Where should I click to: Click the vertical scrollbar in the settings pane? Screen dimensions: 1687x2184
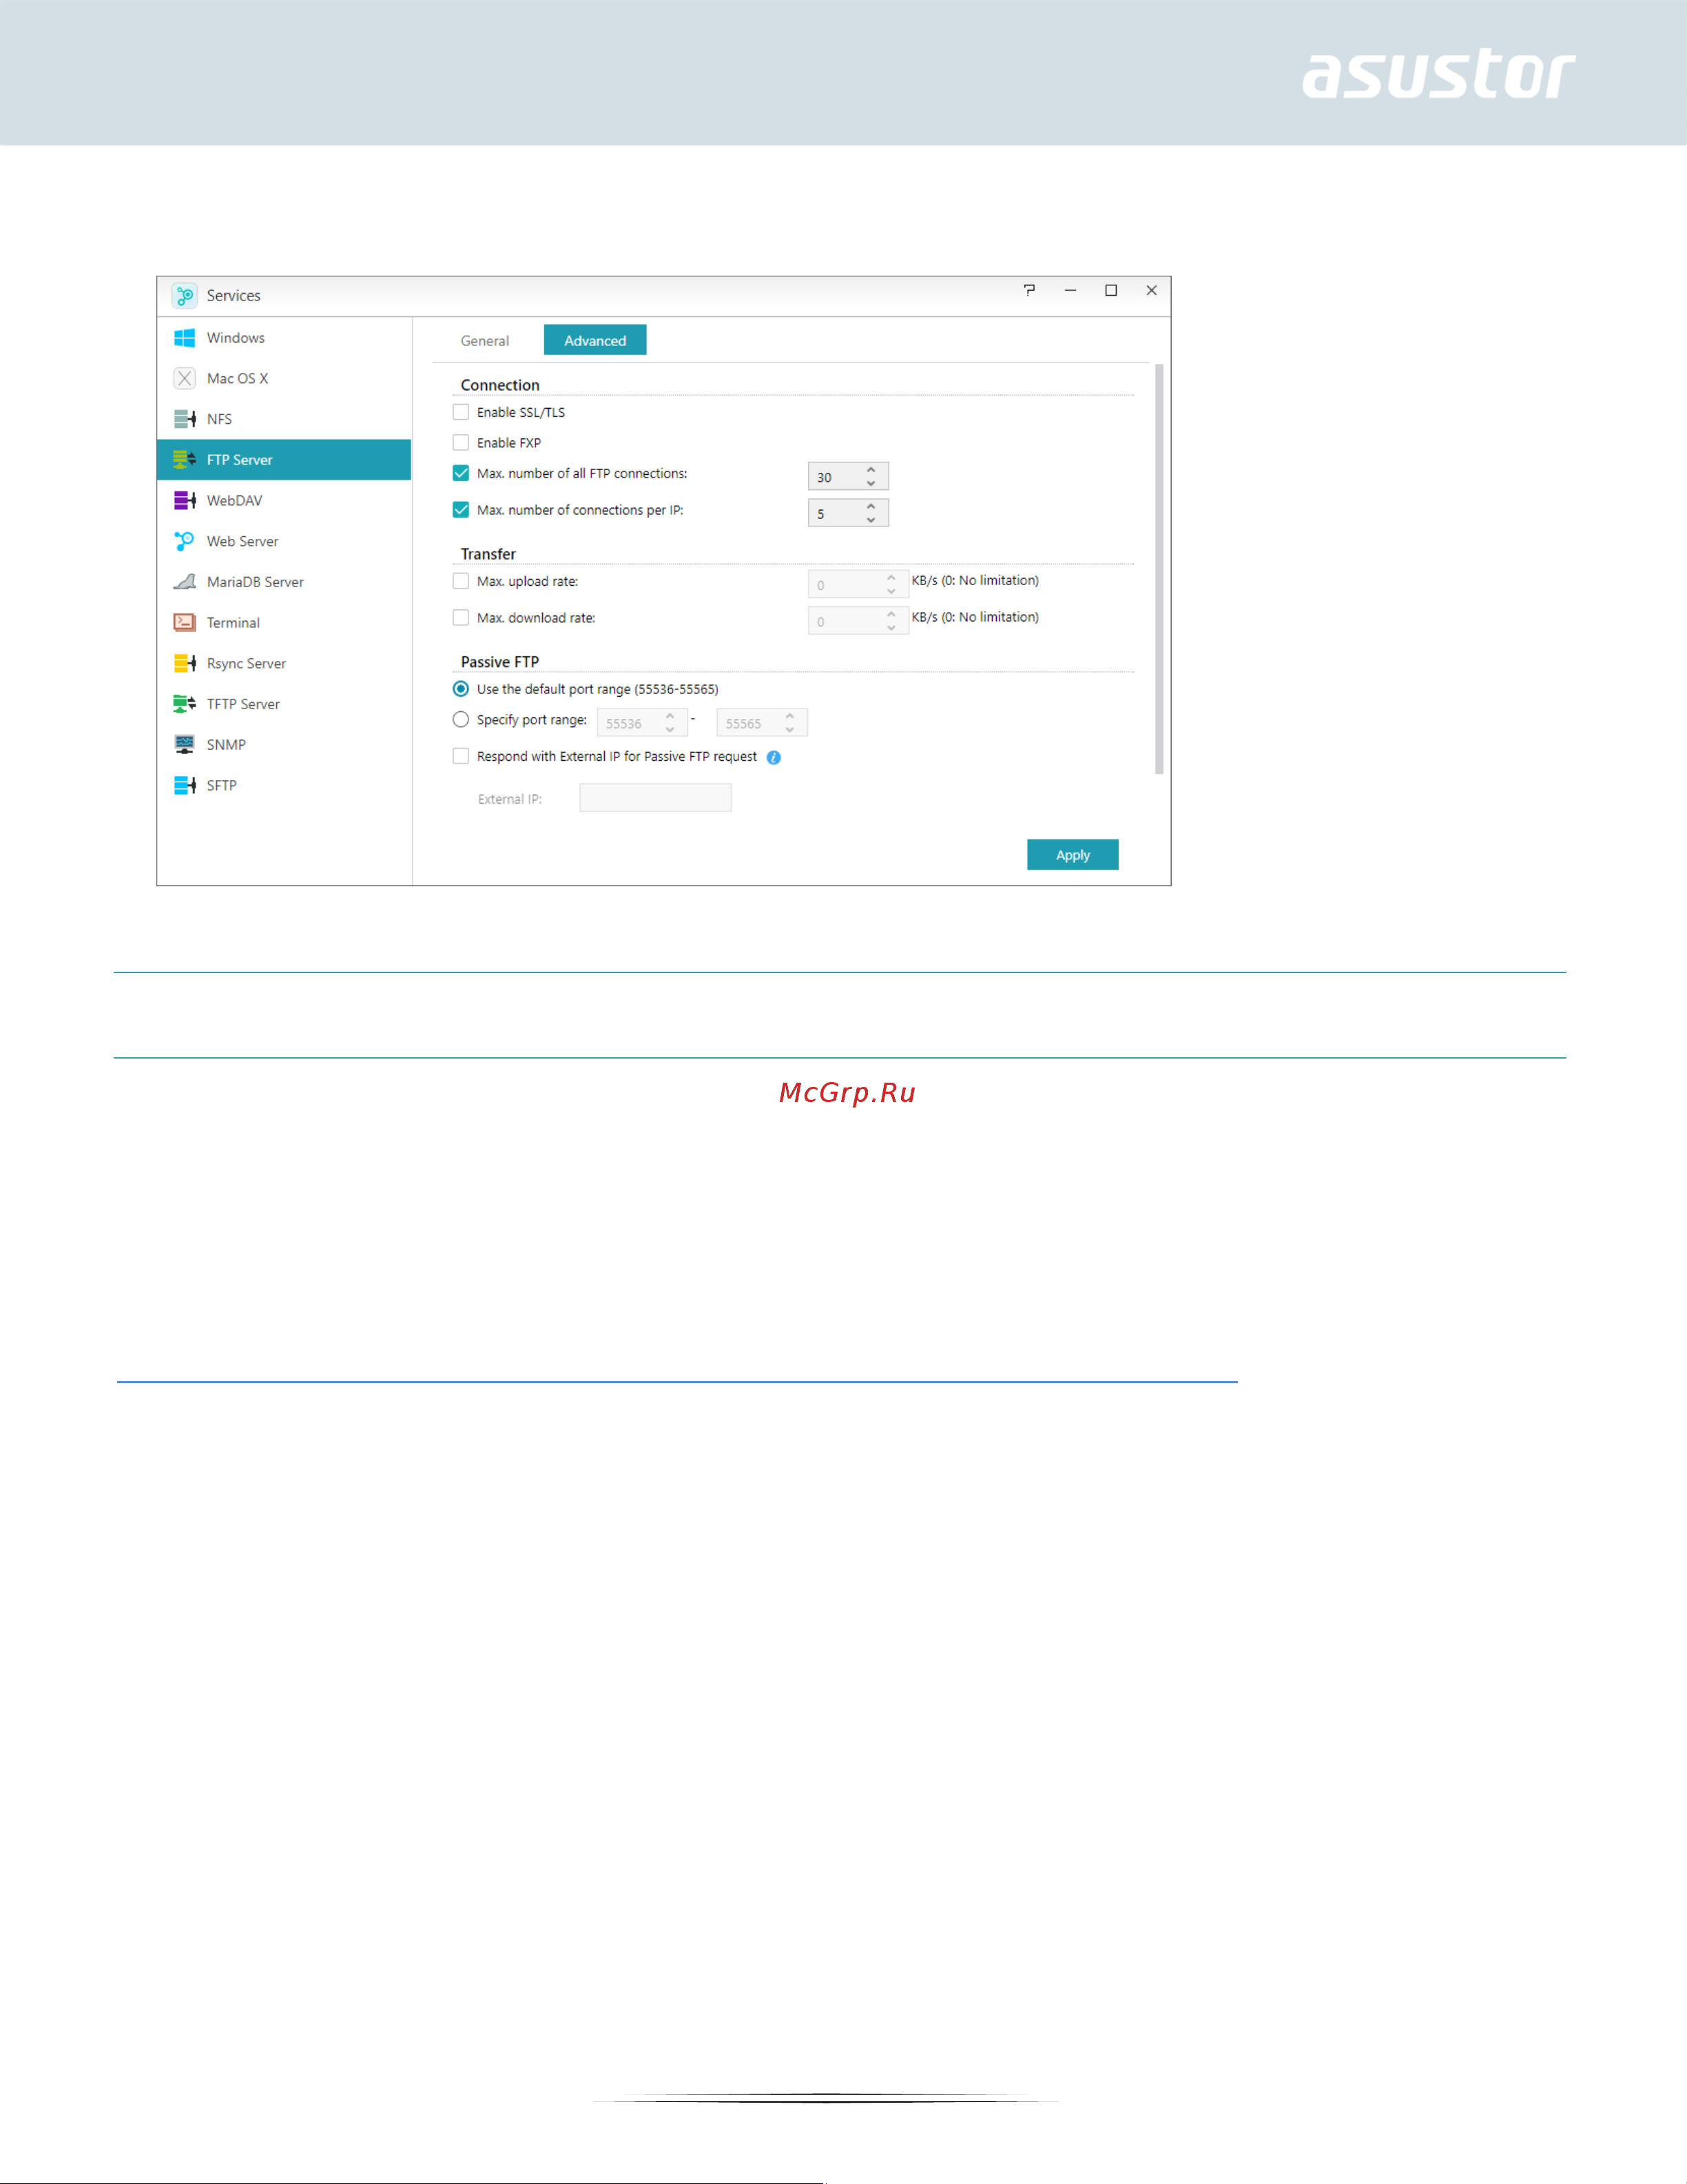(1159, 569)
